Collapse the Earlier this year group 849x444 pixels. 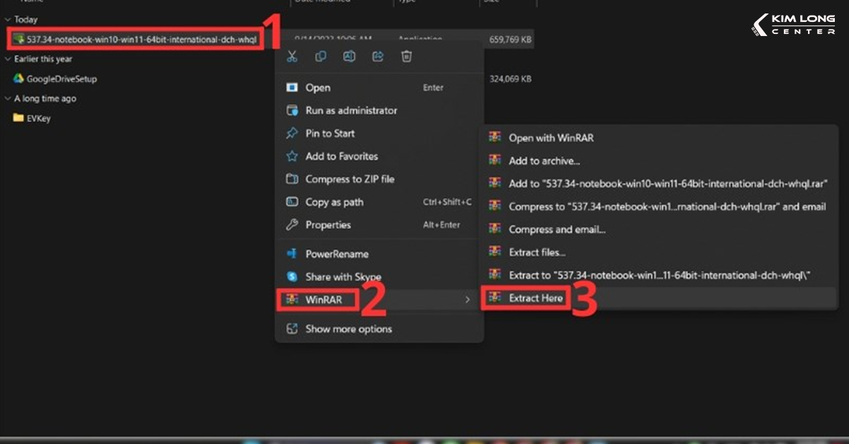(8, 59)
